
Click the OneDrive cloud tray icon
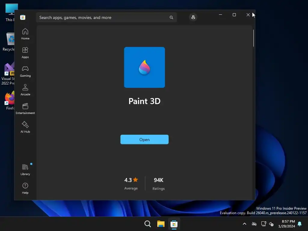[x=254, y=224]
